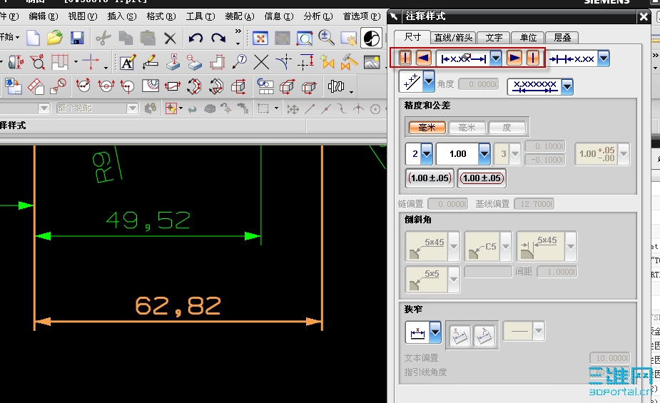Select the 62,82 dimension text in the drawing
Image resolution: width=660 pixels, height=403 pixels.
coord(178,306)
